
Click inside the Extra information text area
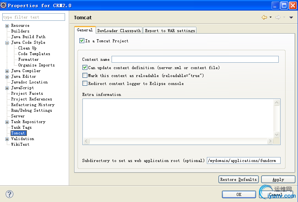click(178, 118)
